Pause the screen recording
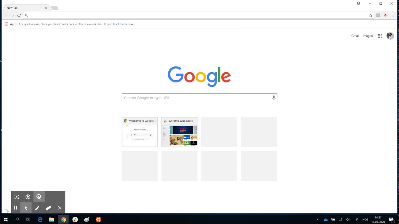The height and width of the screenshot is (224, 399). (x=16, y=208)
